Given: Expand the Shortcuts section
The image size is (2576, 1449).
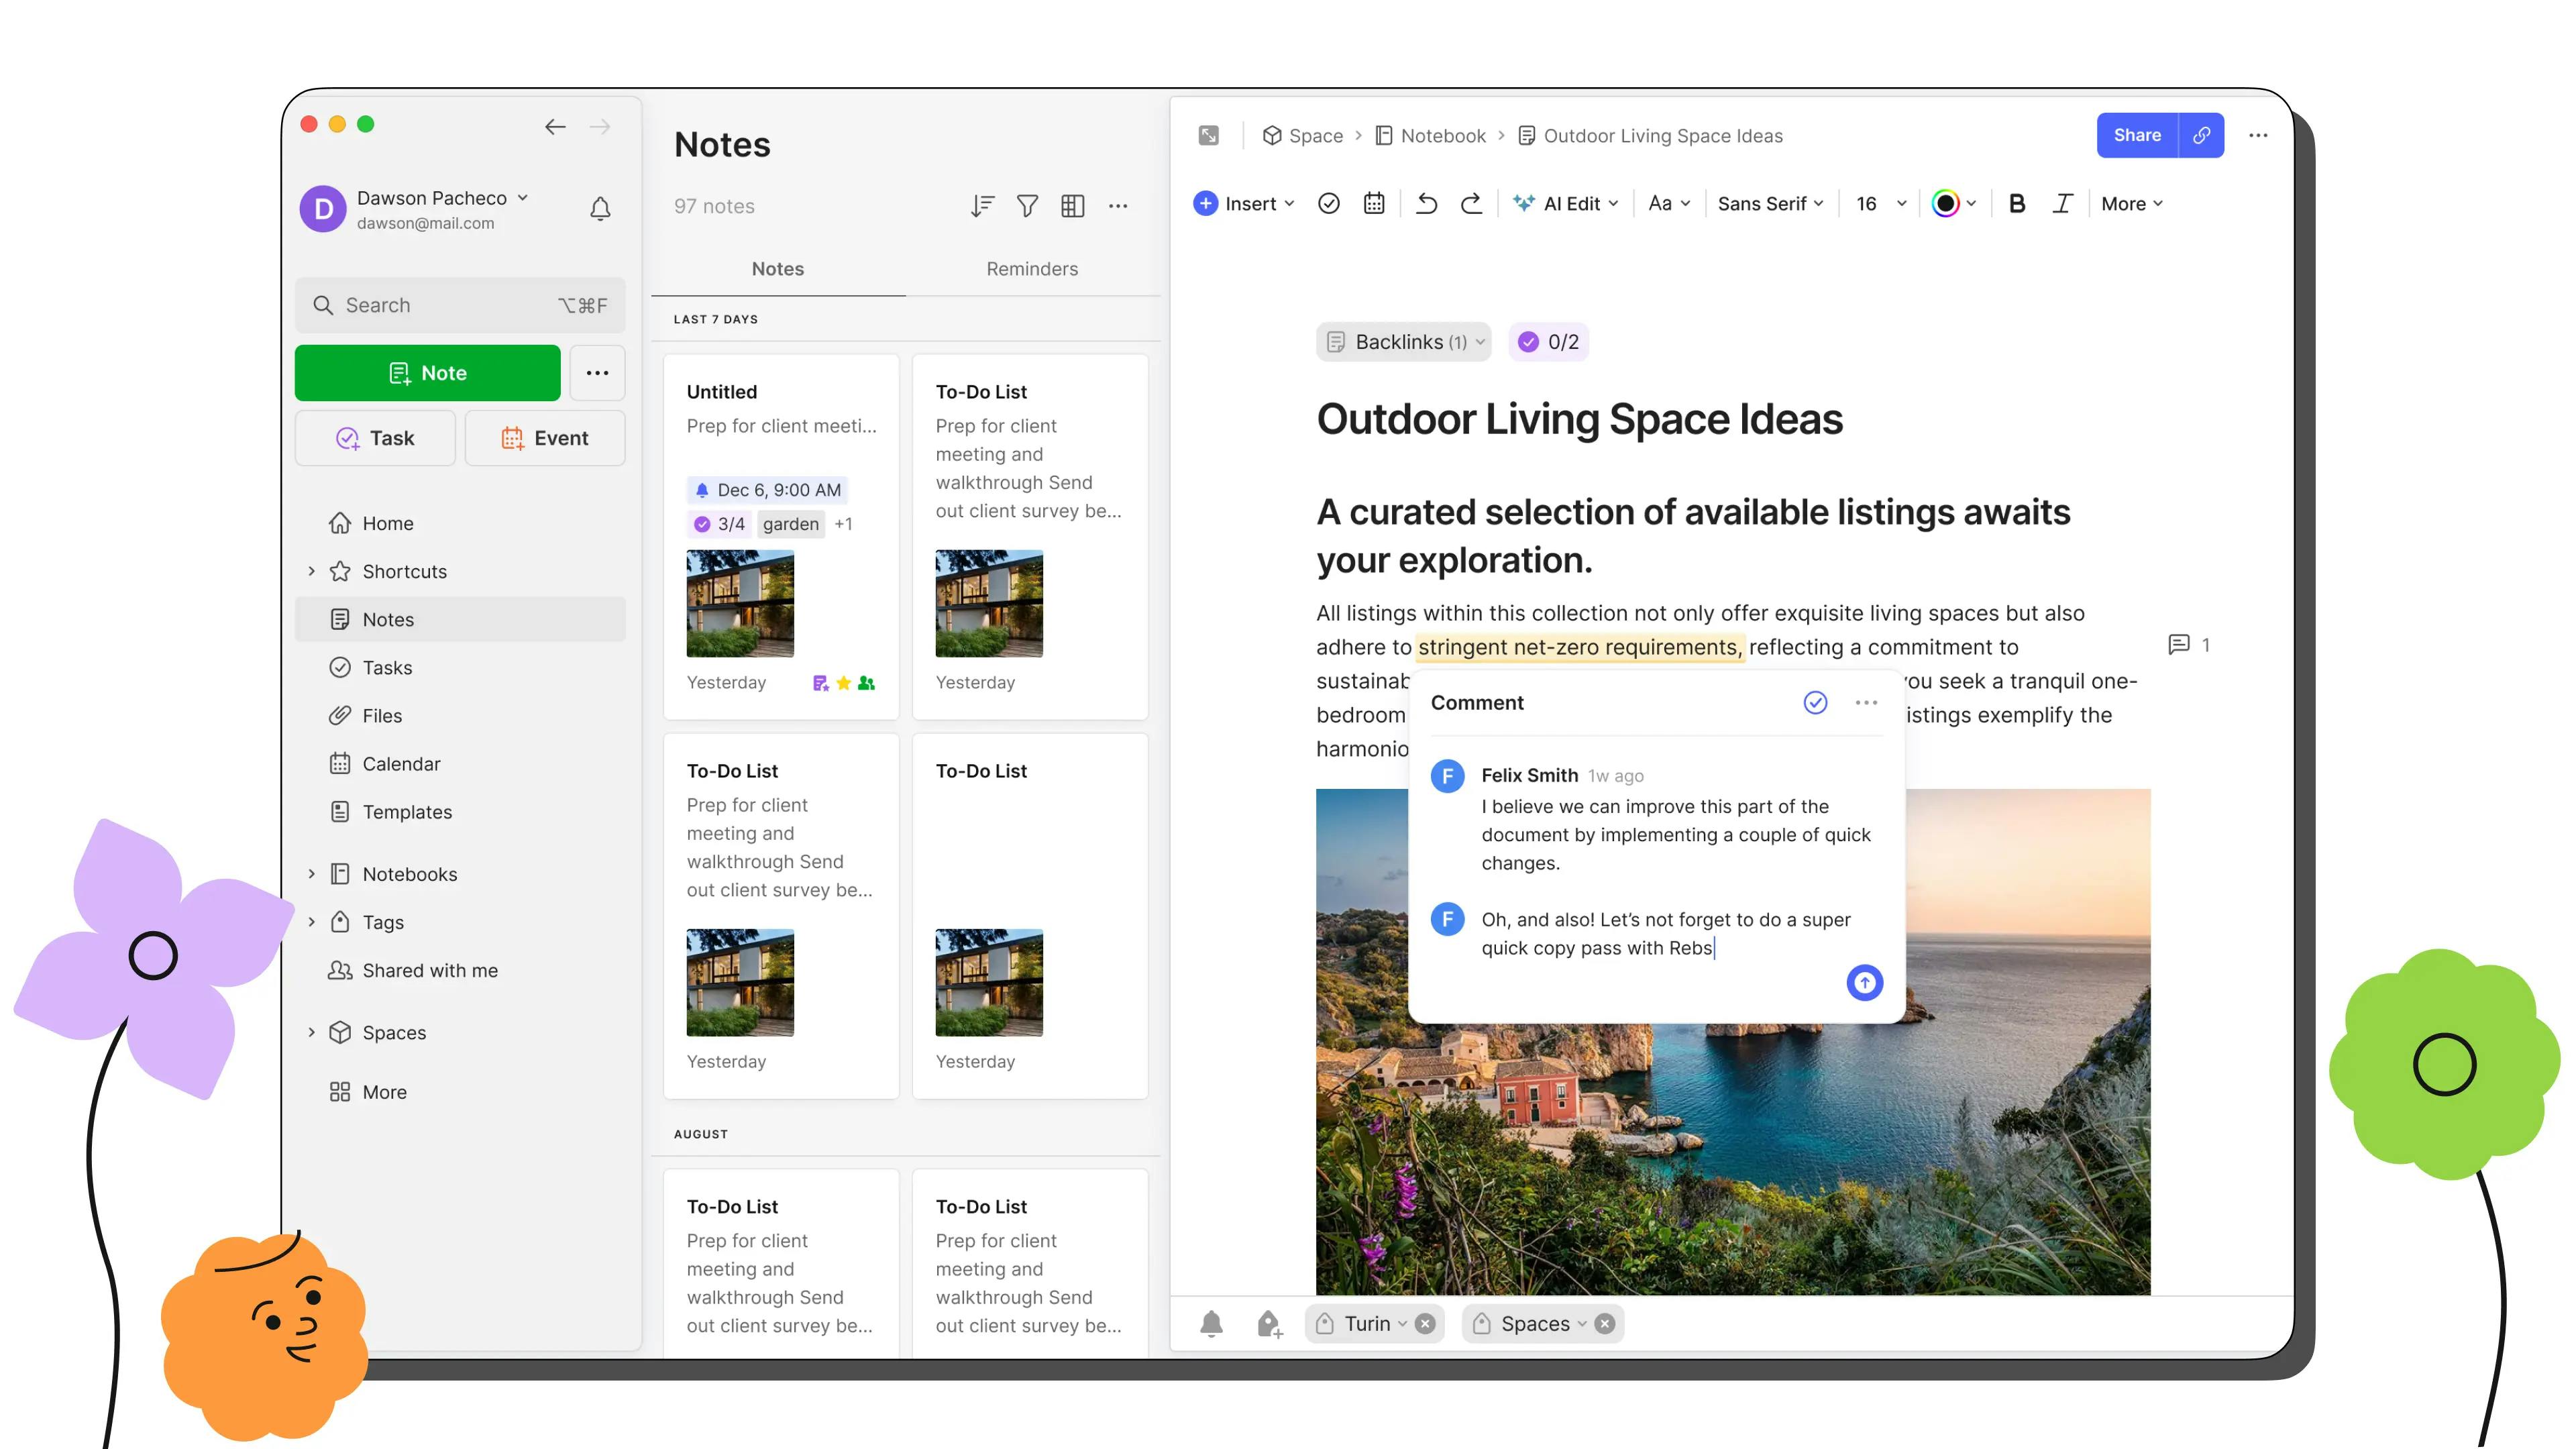Looking at the screenshot, I should (311, 571).
